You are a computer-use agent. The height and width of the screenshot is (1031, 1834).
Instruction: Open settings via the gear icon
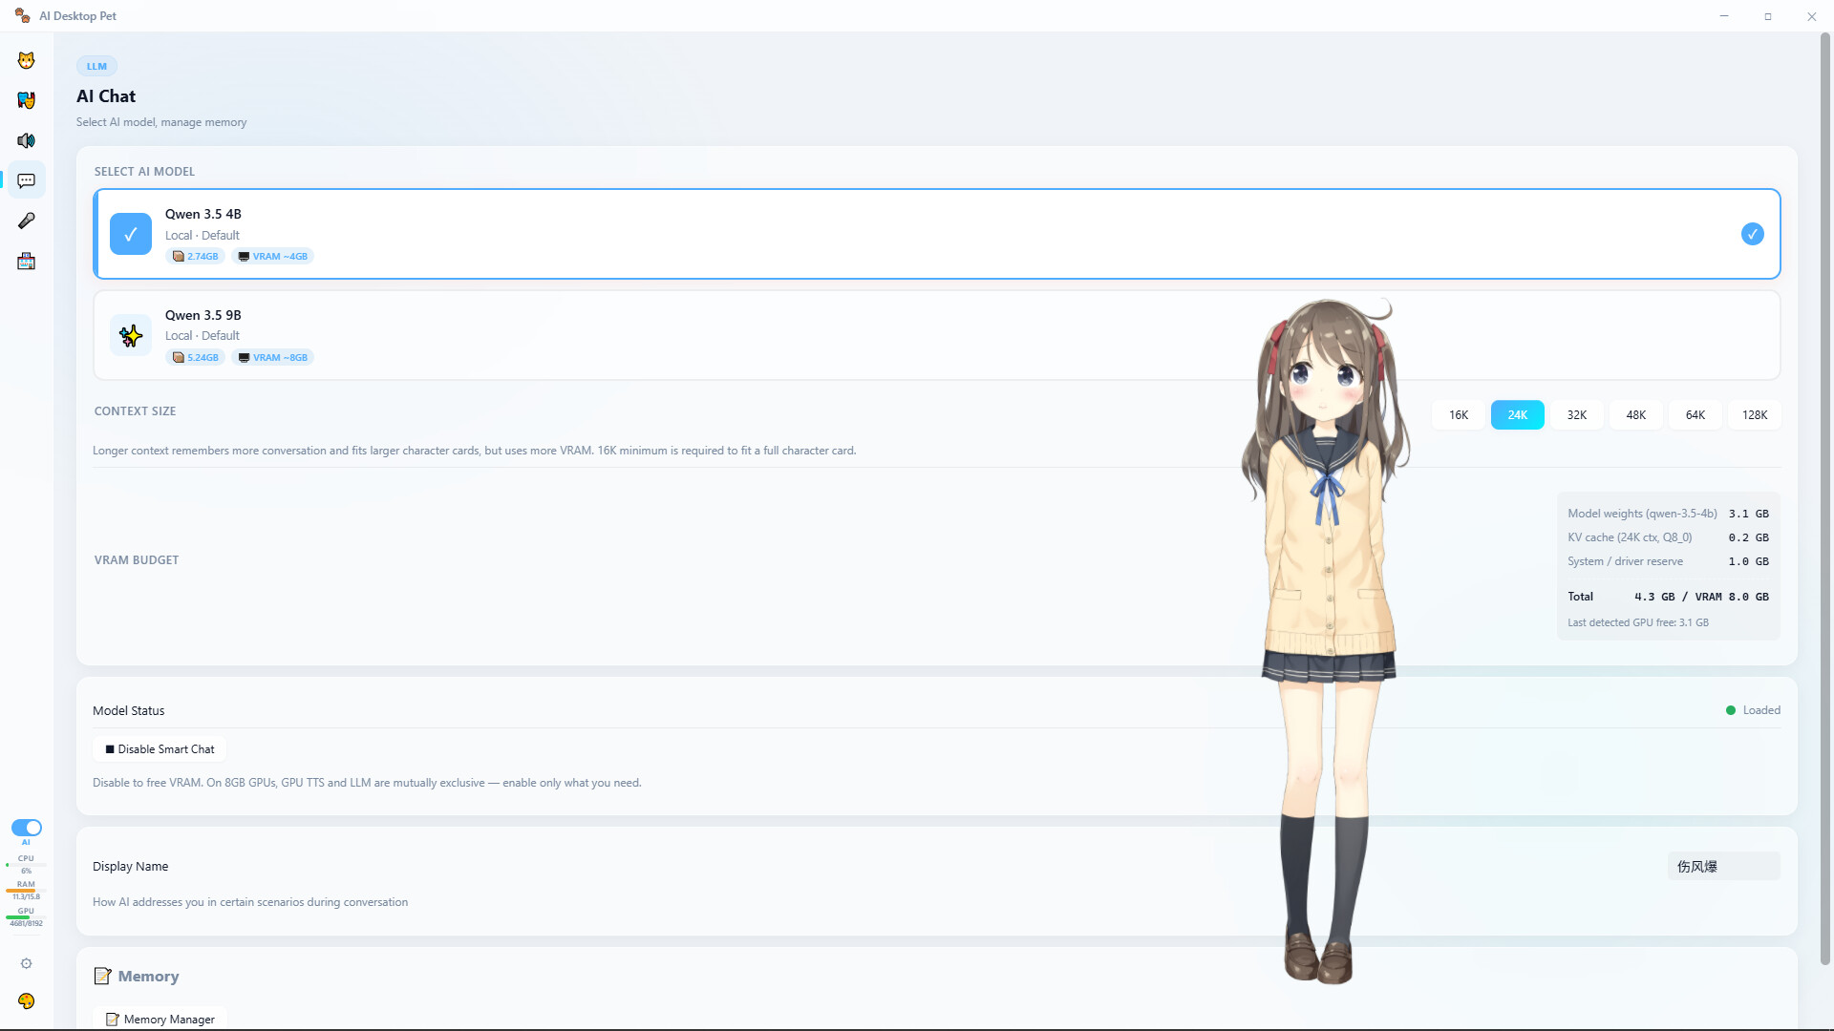pos(26,963)
